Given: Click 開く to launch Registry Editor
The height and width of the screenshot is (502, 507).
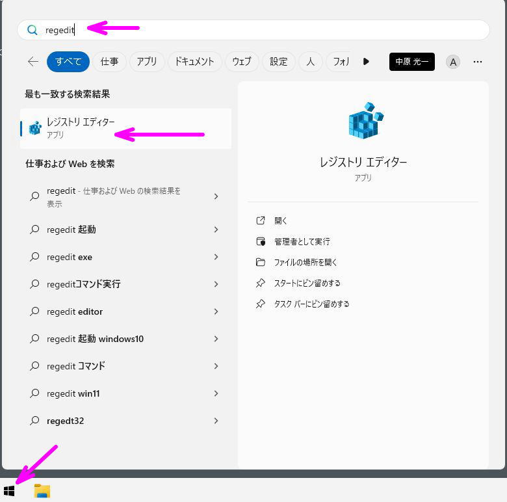Looking at the screenshot, I should [x=281, y=220].
